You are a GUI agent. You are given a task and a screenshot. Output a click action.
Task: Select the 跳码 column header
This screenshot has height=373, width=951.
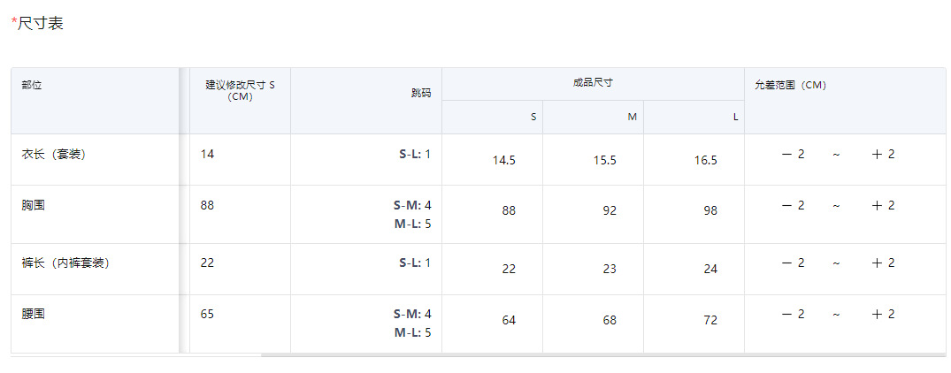coord(421,93)
